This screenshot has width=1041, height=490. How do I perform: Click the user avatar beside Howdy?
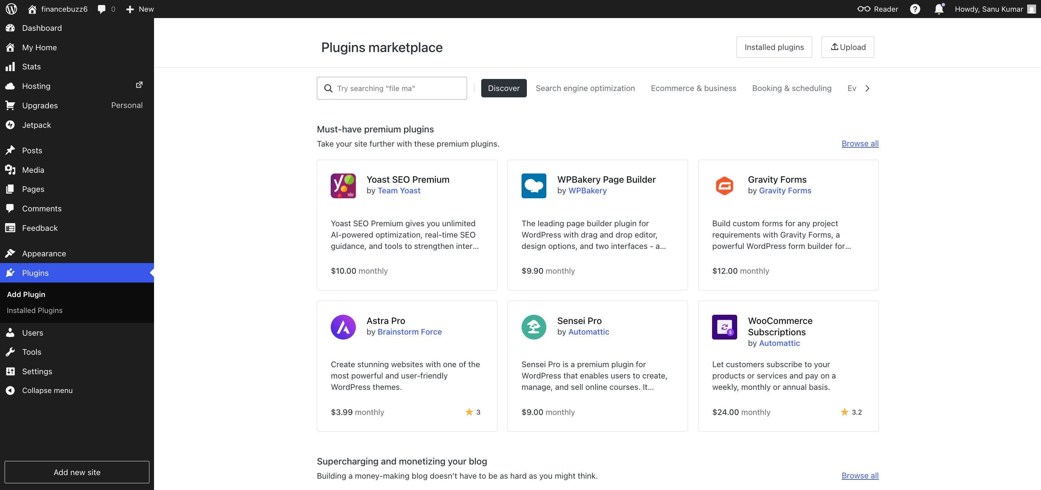[x=1031, y=9]
